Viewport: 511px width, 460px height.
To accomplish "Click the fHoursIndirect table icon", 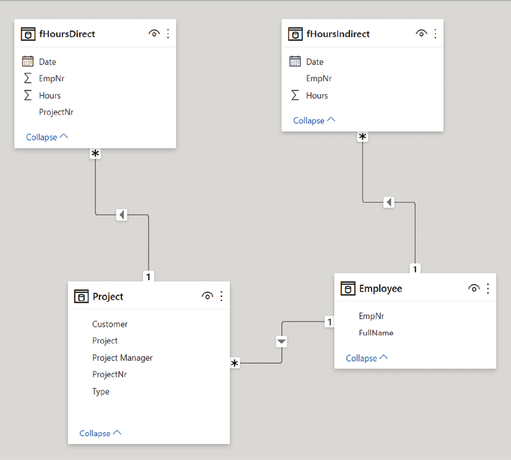I will (295, 34).
